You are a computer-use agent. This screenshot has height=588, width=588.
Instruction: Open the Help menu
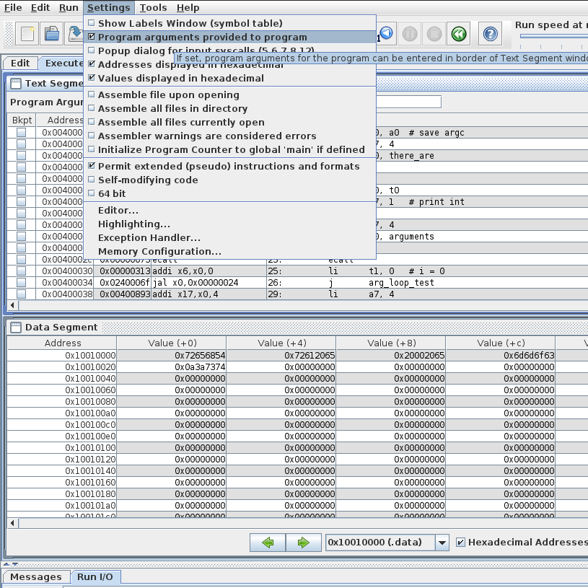point(188,7)
